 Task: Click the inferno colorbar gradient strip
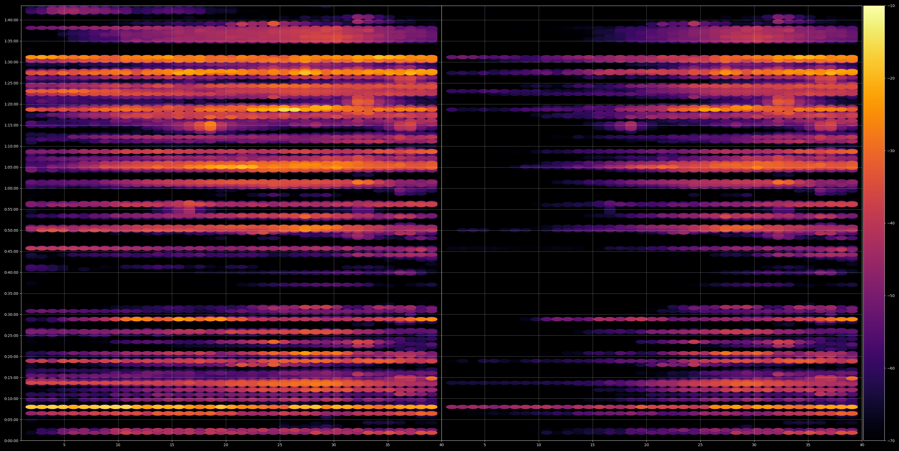pos(874,223)
